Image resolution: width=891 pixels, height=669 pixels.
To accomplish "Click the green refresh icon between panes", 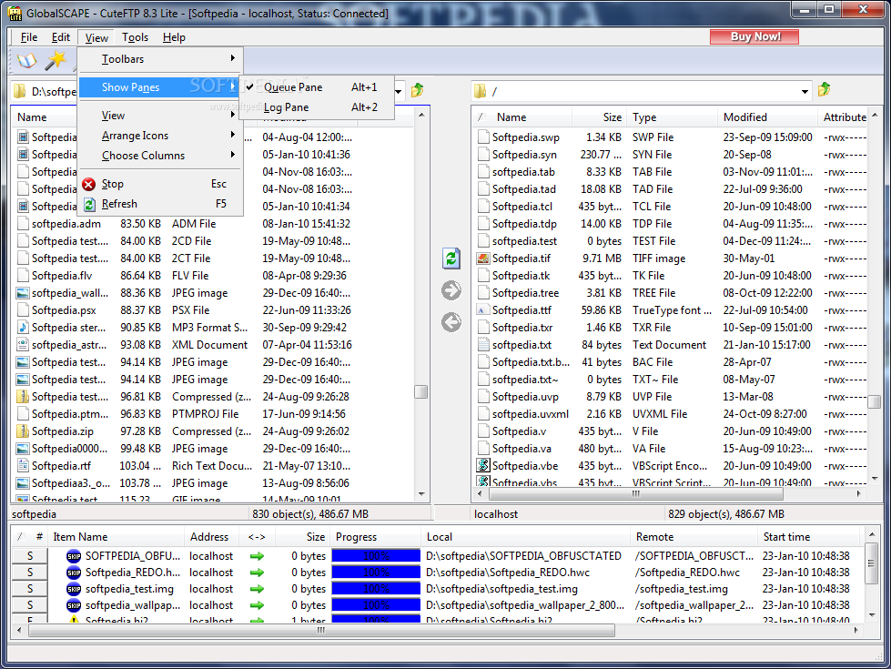I will pos(451,258).
